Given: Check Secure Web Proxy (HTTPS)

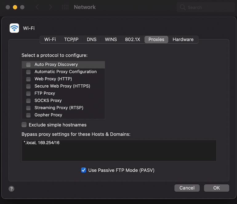Looking at the screenshot, I should [x=28, y=86].
